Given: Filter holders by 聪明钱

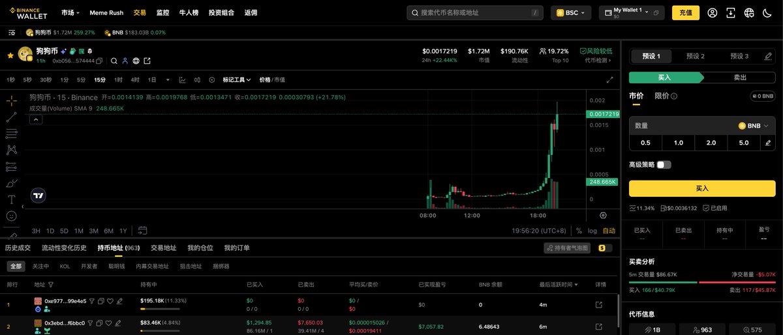Looking at the screenshot, I should [x=116, y=267].
